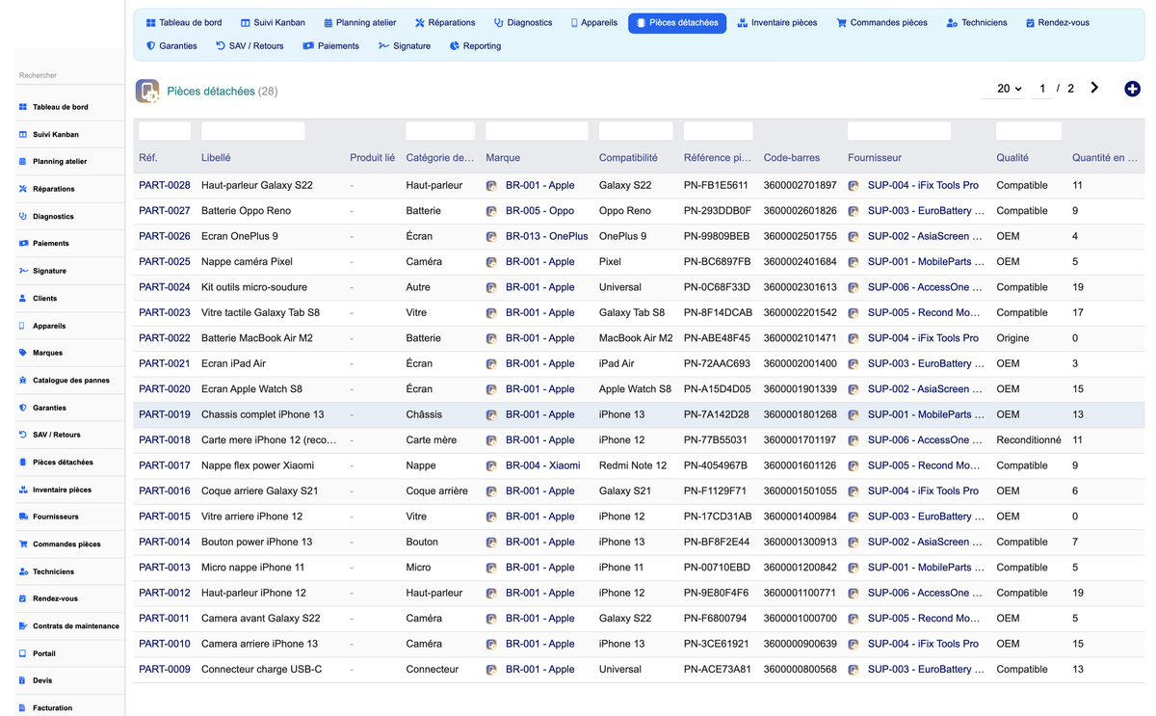Click the Pièces détachées module icon
The width and height of the screenshot is (1156, 716).
tap(147, 91)
